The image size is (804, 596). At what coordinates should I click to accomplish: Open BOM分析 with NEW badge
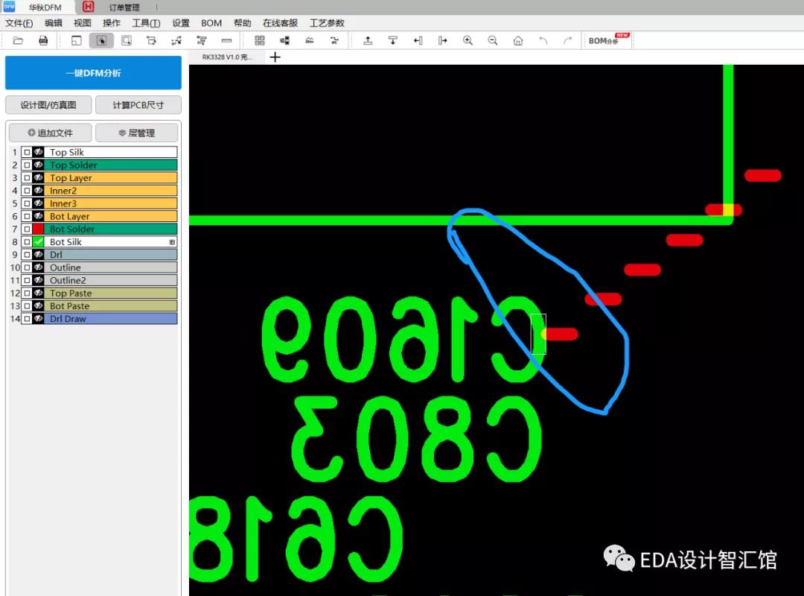[608, 40]
